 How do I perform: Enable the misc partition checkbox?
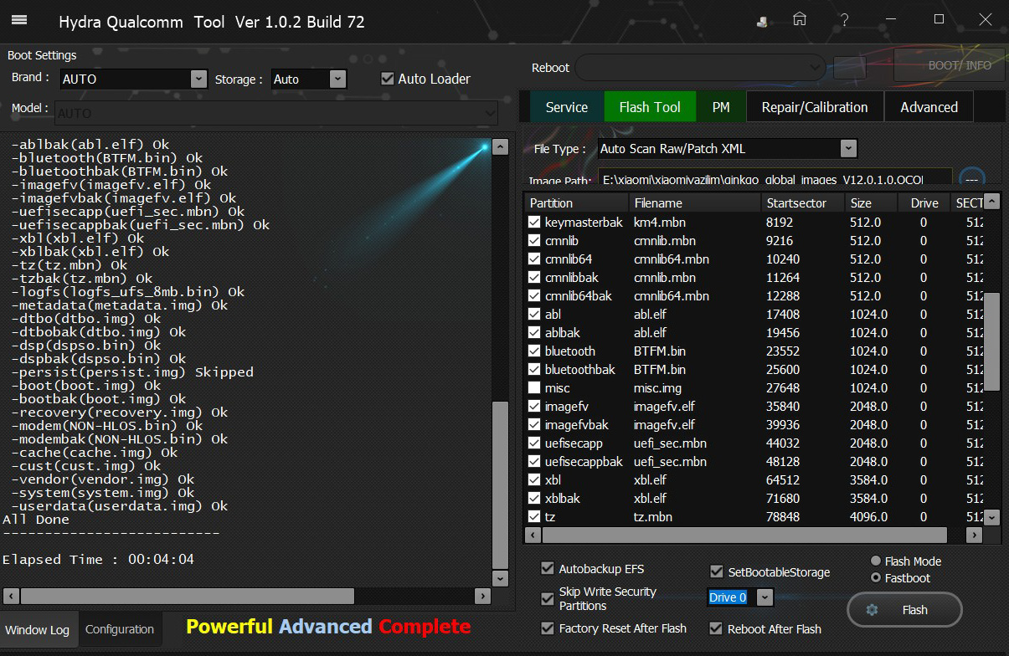tap(534, 388)
